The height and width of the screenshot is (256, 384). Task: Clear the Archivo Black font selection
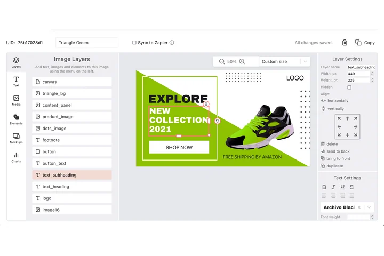point(359,207)
